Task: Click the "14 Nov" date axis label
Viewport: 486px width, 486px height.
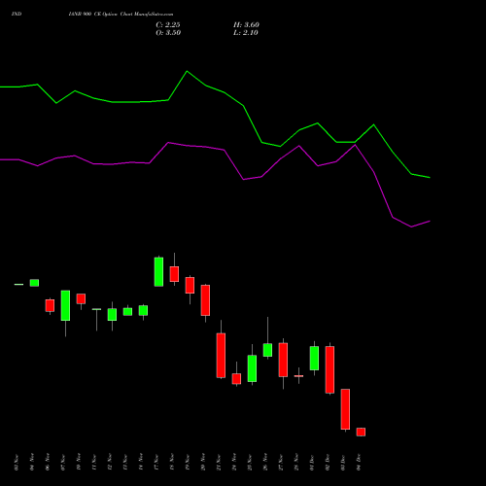Action: click(x=141, y=463)
